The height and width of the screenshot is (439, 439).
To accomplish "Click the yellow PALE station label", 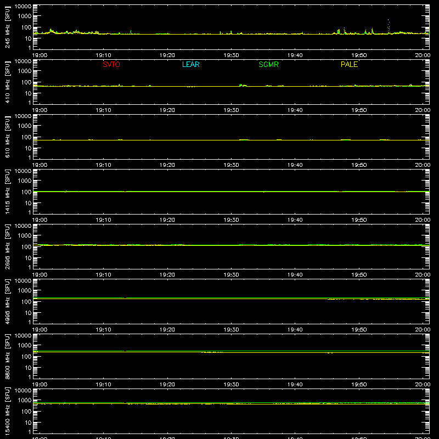I will pos(349,64).
